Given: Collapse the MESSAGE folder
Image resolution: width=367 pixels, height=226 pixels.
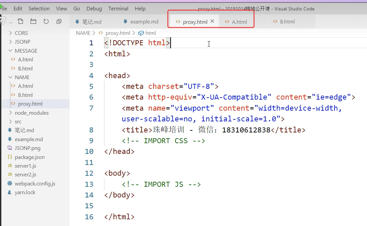Looking at the screenshot, I should pos(35,51).
